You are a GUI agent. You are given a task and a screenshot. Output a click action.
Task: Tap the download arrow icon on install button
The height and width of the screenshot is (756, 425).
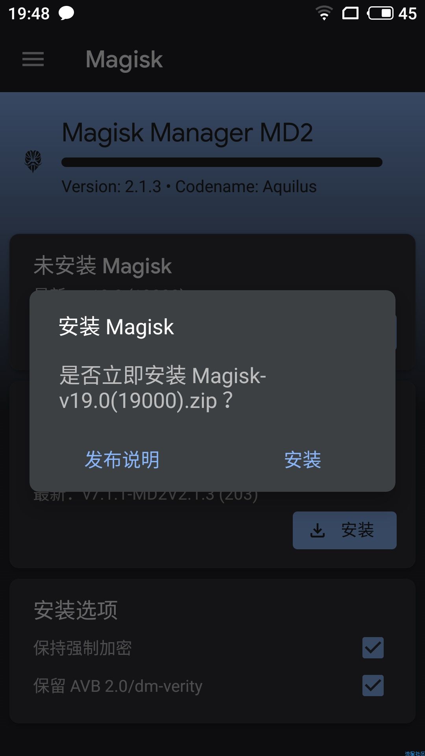318,530
